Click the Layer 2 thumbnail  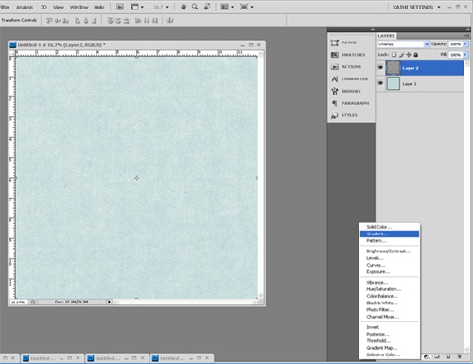(393, 68)
